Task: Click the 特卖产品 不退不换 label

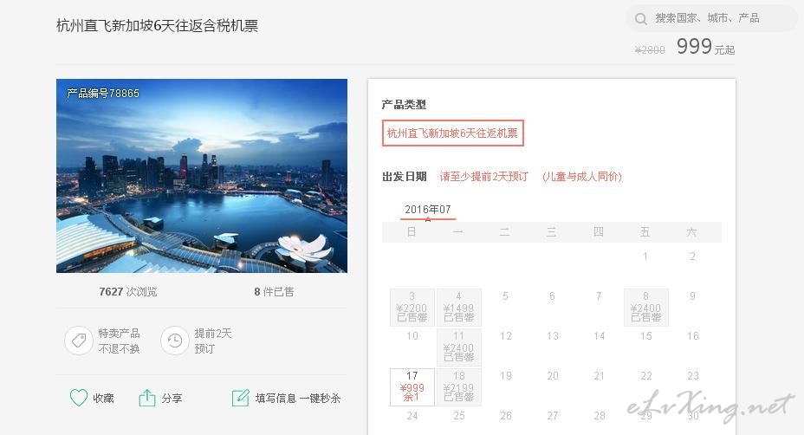Action: coord(119,341)
